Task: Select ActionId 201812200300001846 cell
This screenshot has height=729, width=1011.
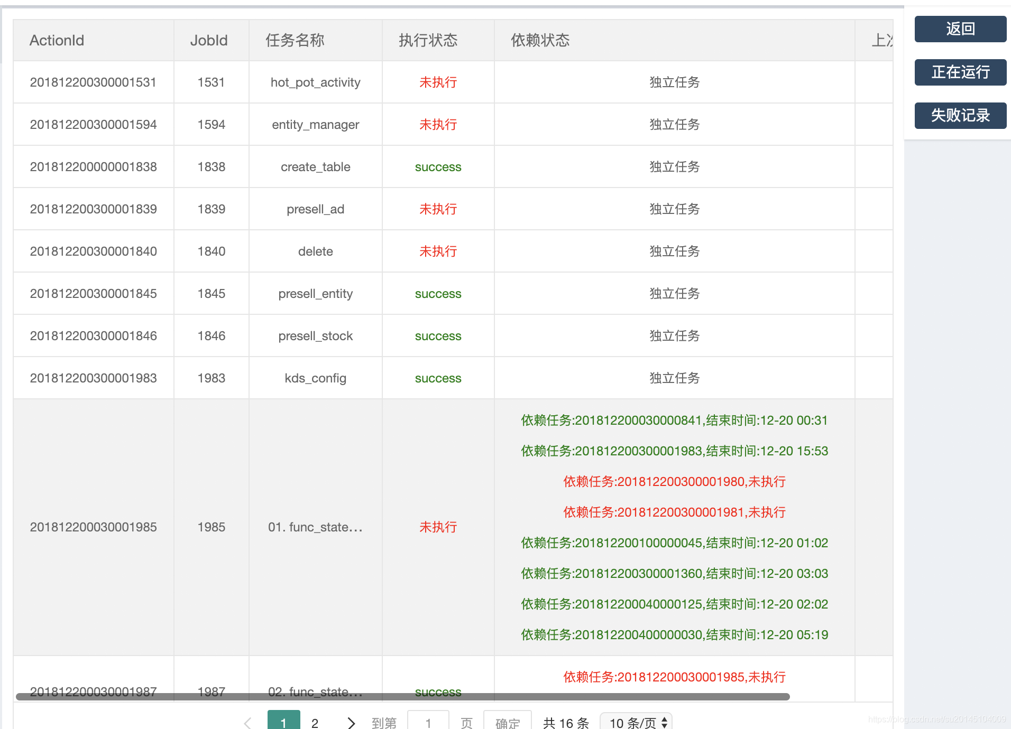Action: pos(93,336)
